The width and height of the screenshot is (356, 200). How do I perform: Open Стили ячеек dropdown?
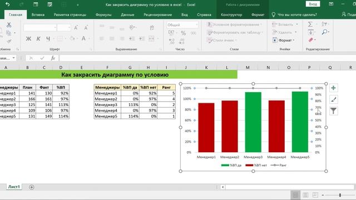coord(221,40)
